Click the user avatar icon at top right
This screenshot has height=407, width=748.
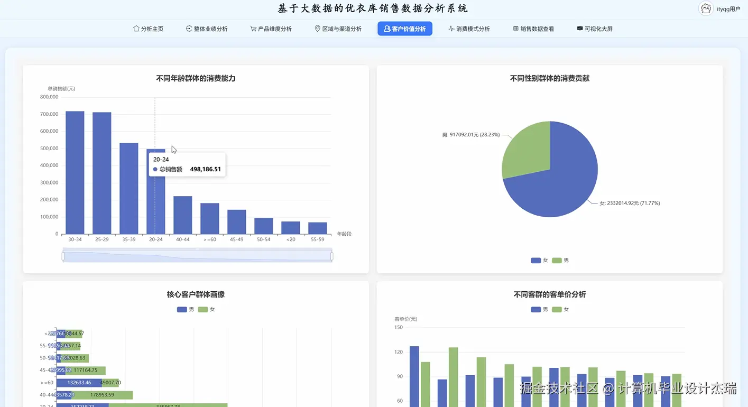(x=705, y=8)
